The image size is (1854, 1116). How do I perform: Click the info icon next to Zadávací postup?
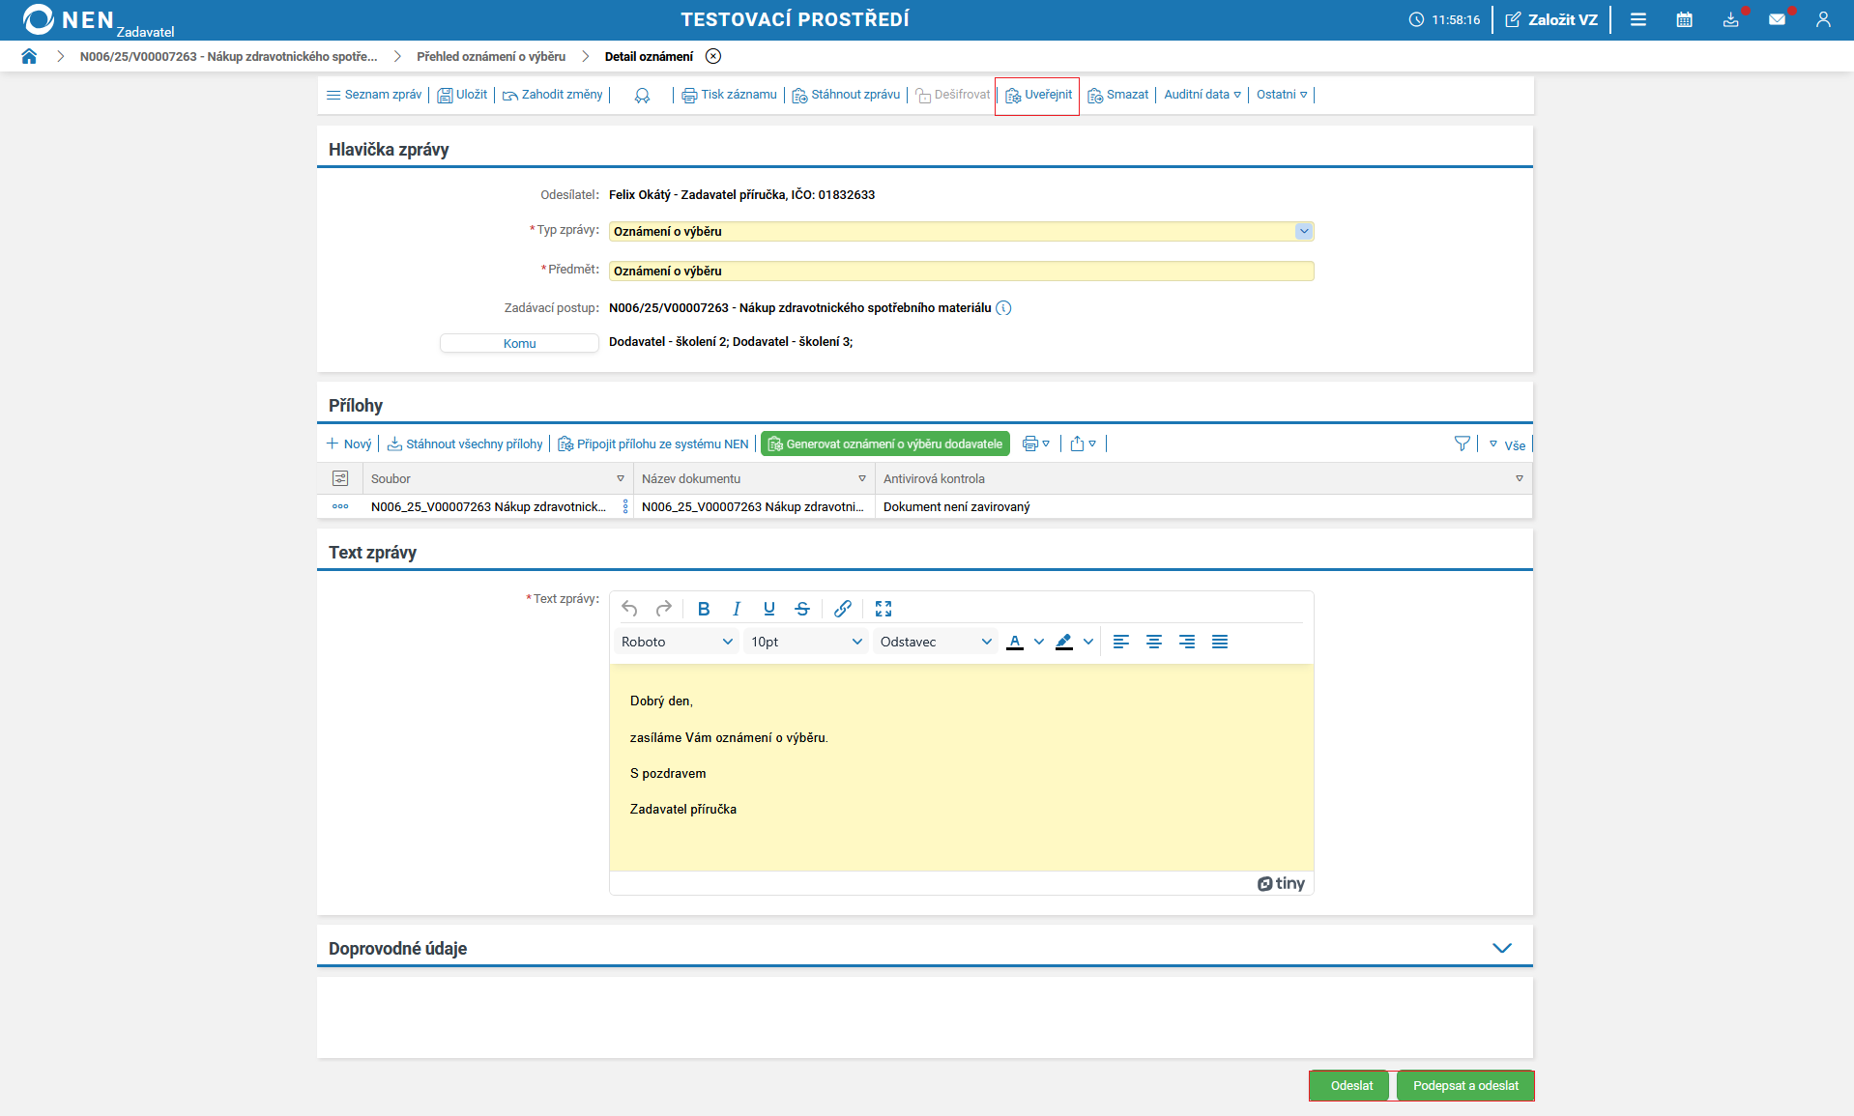(x=1003, y=308)
